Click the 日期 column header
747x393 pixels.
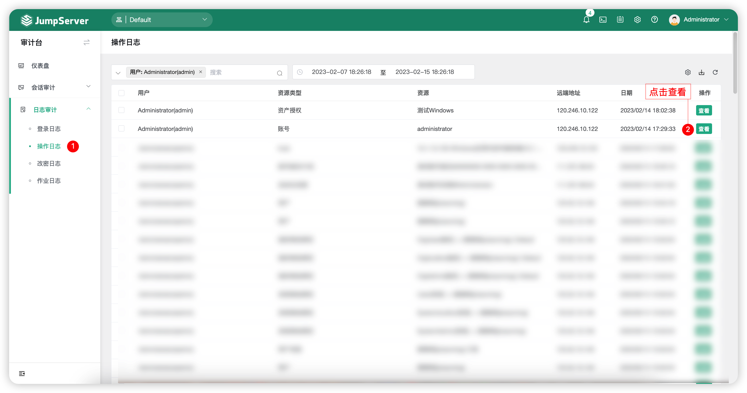(626, 93)
